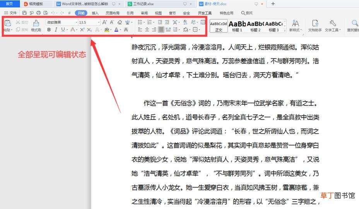Toggle underline formatting

[63, 29]
